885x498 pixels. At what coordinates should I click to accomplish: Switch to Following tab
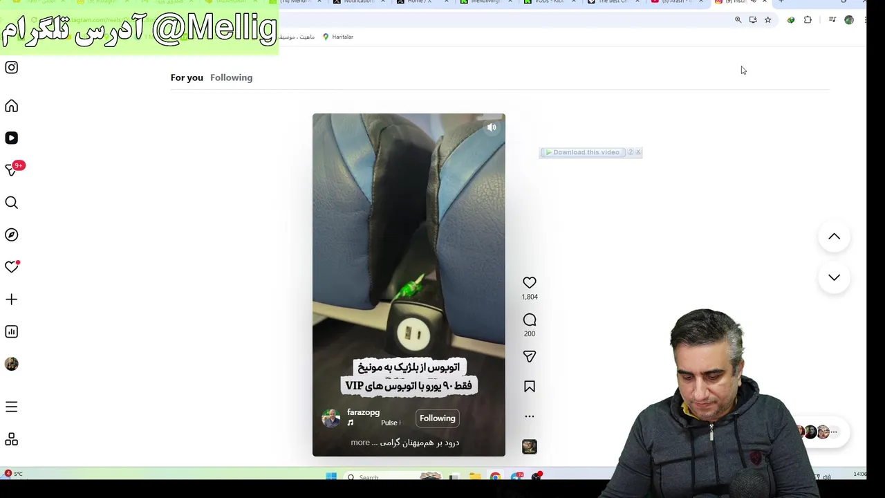point(231,77)
